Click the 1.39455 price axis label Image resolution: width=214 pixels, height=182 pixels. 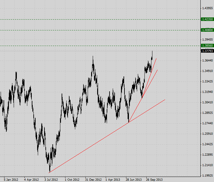(x=207, y=40)
